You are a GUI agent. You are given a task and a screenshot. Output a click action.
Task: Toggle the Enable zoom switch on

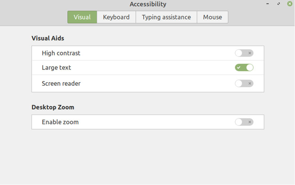coord(244,122)
